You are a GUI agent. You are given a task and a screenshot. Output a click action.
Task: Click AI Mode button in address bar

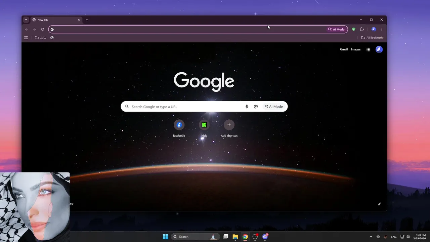(336, 29)
